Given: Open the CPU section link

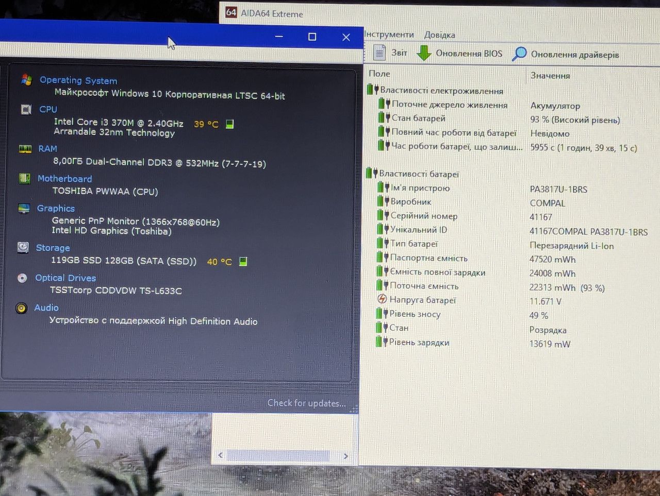Looking at the screenshot, I should click(x=48, y=109).
